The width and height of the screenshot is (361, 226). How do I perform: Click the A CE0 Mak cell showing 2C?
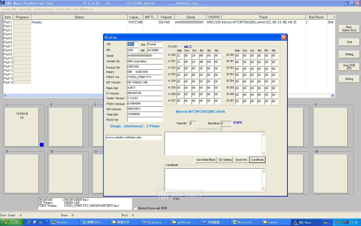(180, 55)
